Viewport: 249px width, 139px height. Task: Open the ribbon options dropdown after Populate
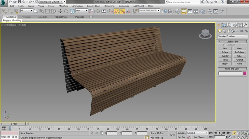coord(92,17)
